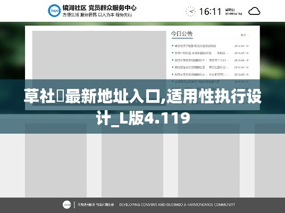Open the more link beside 今日公告

(244, 35)
